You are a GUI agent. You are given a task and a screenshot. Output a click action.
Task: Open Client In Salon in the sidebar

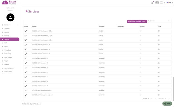point(8,57)
